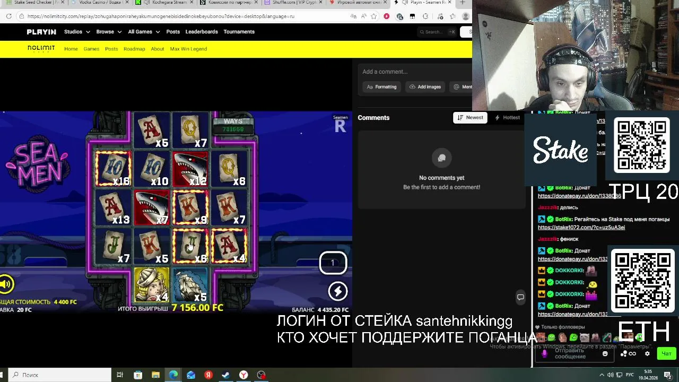Open the taskbar notification center icon

[667, 375]
